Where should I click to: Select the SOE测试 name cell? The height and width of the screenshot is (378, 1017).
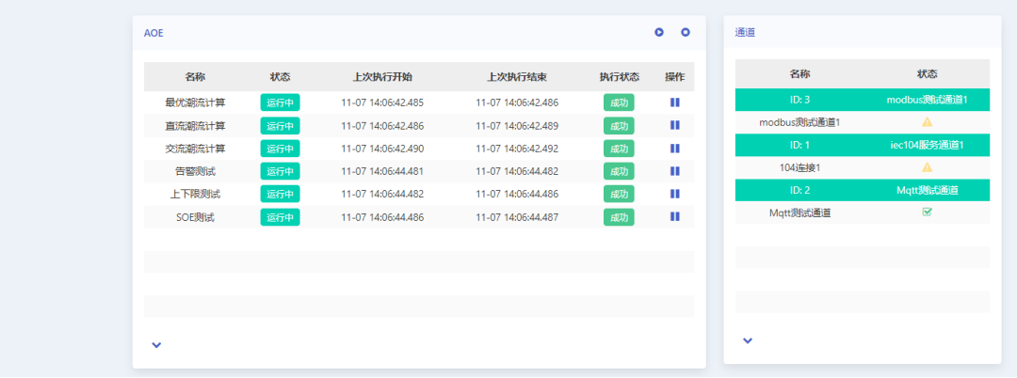pos(195,217)
